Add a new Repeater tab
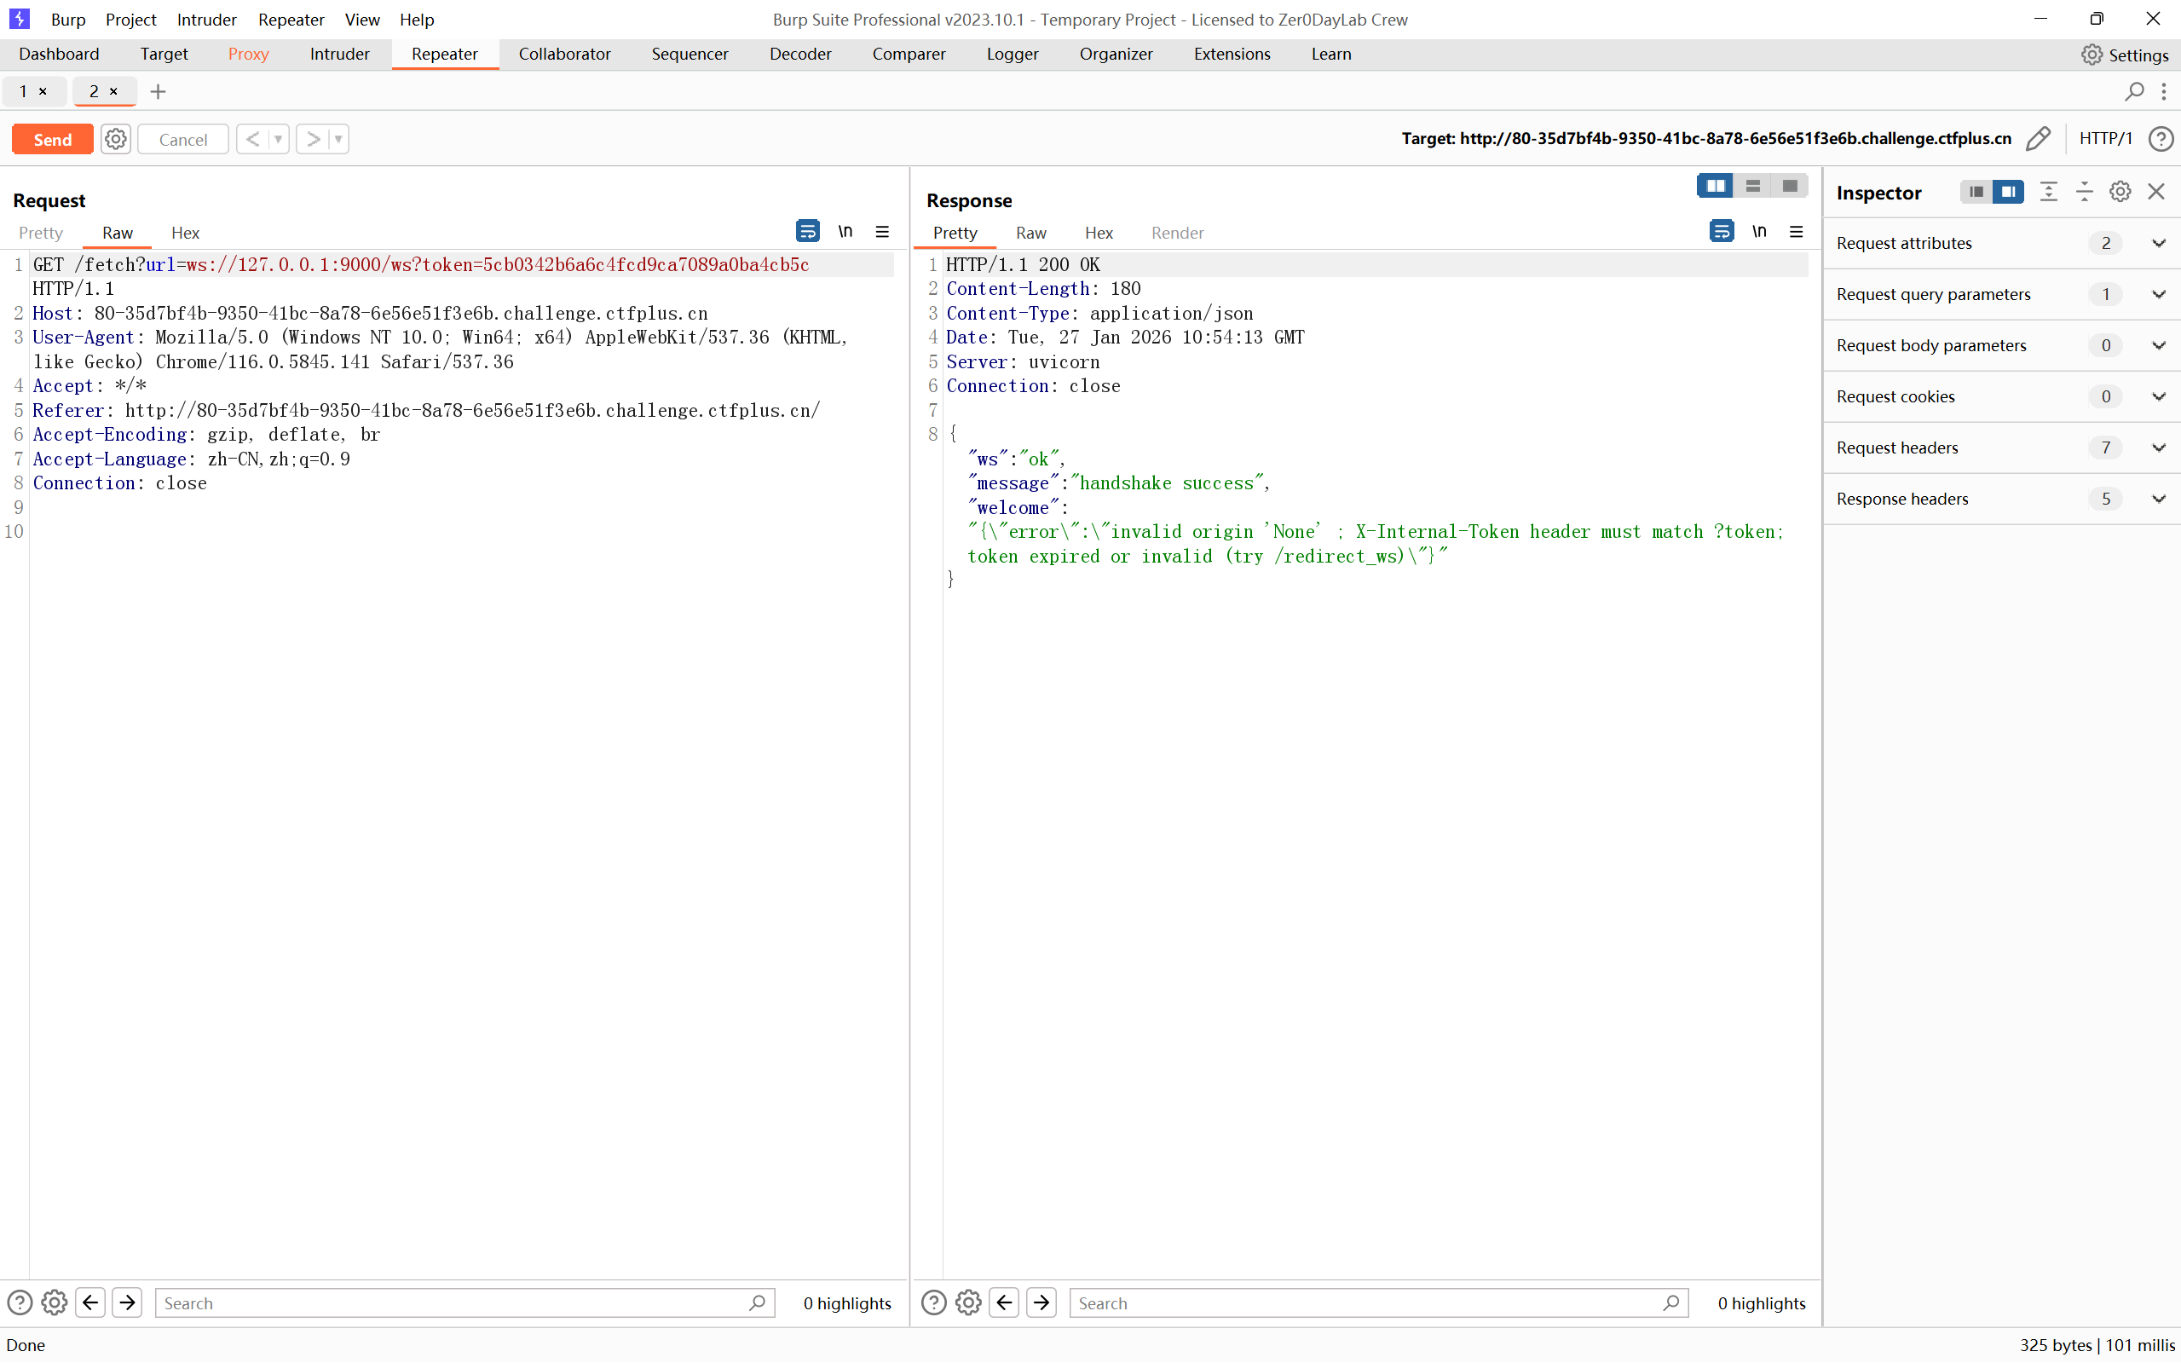Viewport: 2181px width, 1363px height. pos(158,91)
